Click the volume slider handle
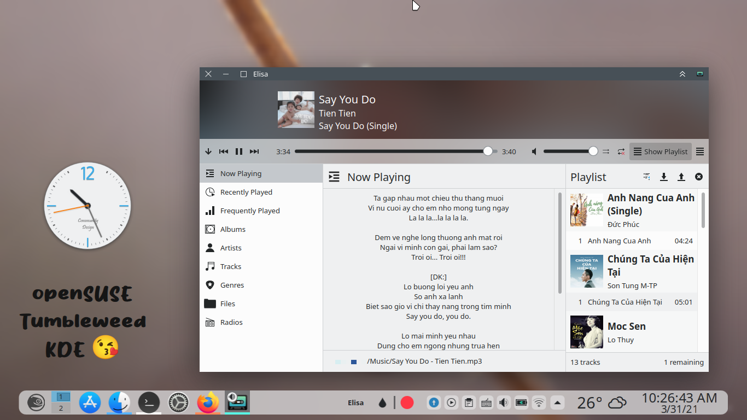 tap(593, 151)
